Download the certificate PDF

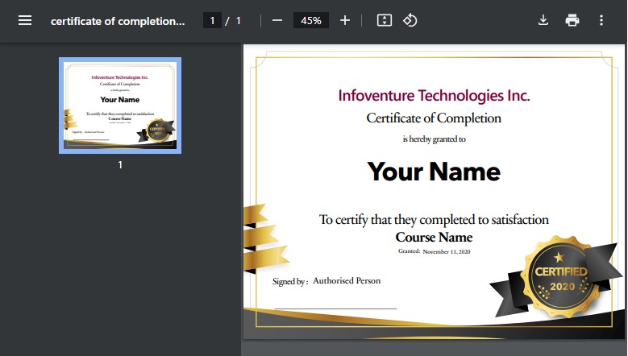543,20
